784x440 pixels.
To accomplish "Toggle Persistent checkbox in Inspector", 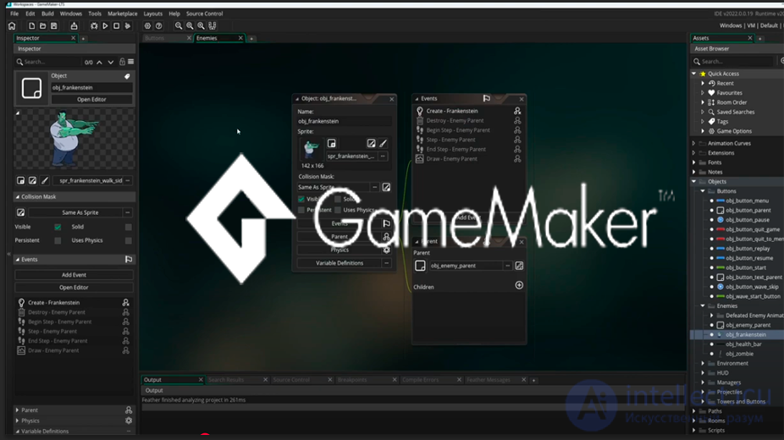I will (58, 240).
